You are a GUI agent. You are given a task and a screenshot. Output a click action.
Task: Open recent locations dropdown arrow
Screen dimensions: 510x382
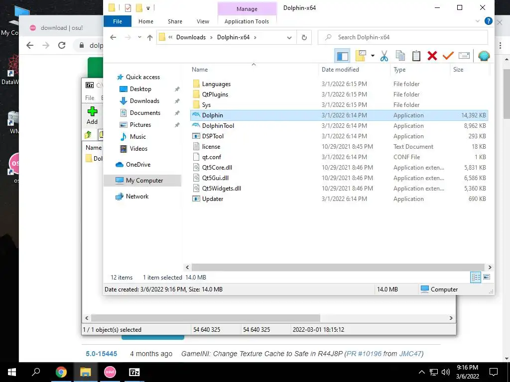click(139, 37)
